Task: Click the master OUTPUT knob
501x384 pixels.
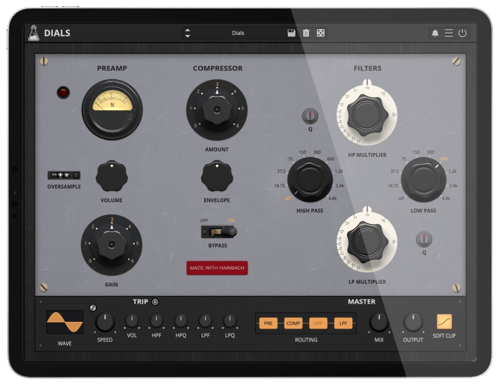Action: (413, 322)
